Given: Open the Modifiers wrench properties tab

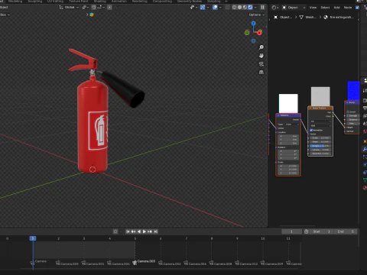Looking at the screenshot, I should [365, 149].
